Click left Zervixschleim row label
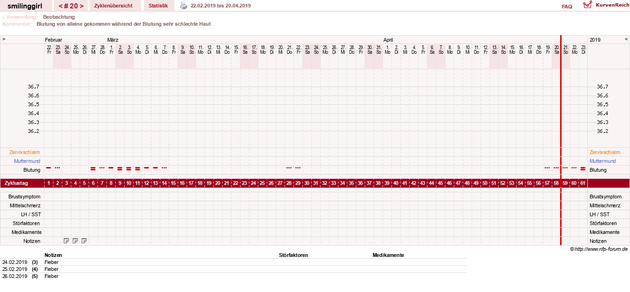 point(24,152)
